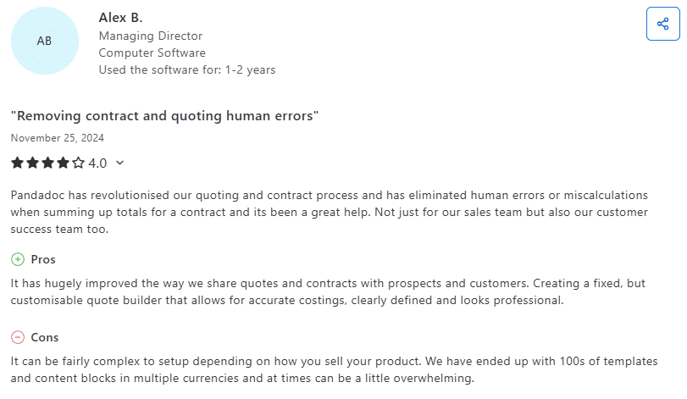Viewport: 687px width, 399px height.
Task: Expand the rating breakdown chevron
Action: tap(119, 163)
